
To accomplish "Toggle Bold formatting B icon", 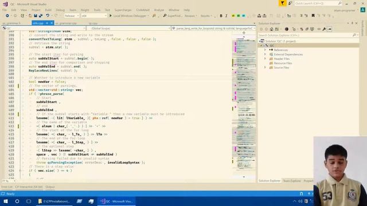I will pyautogui.click(x=221, y=15).
